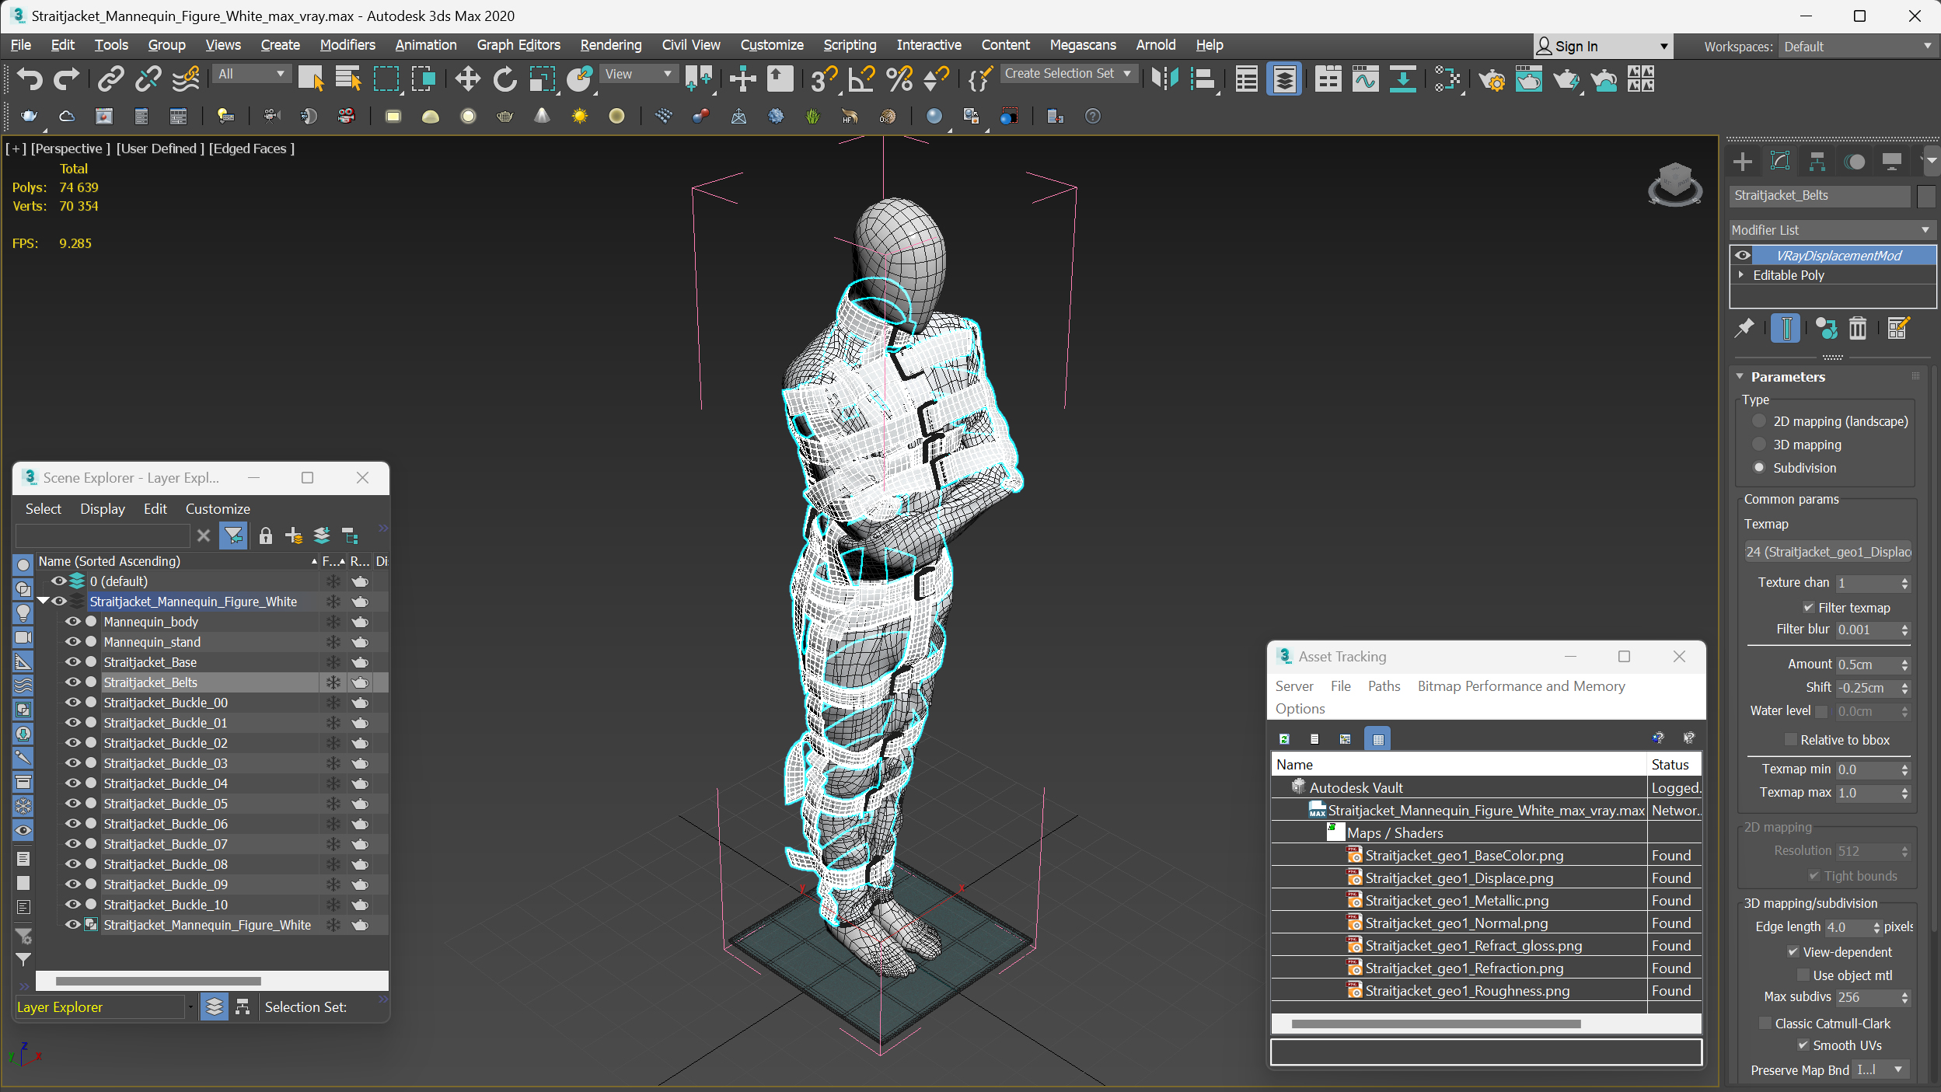Open the Motion command panel tab
The width and height of the screenshot is (1941, 1092).
pyautogui.click(x=1855, y=161)
